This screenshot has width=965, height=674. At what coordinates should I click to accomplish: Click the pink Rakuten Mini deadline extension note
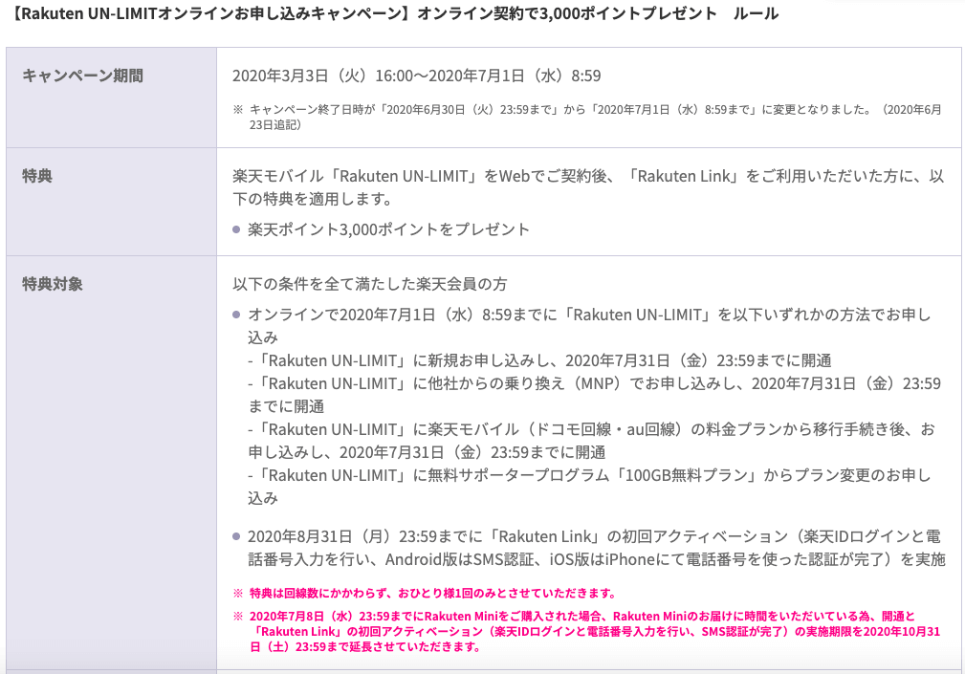[587, 632]
